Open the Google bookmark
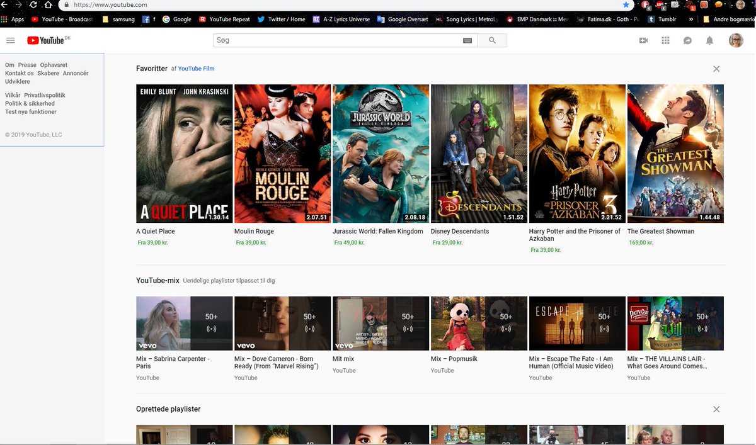This screenshot has width=756, height=445. (177, 19)
